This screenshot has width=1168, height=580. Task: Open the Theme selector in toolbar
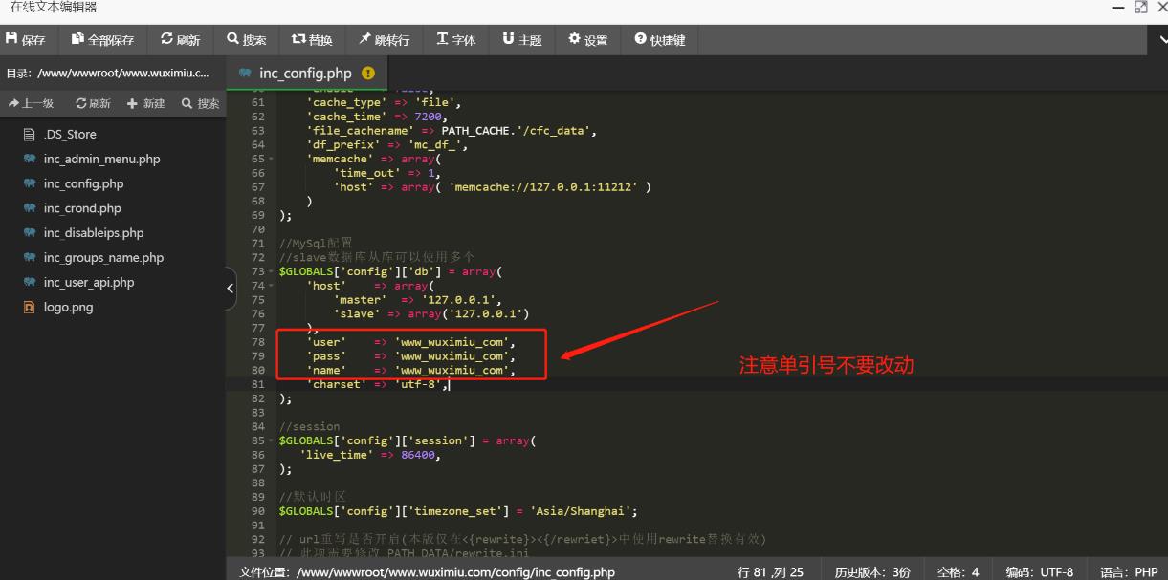point(521,40)
